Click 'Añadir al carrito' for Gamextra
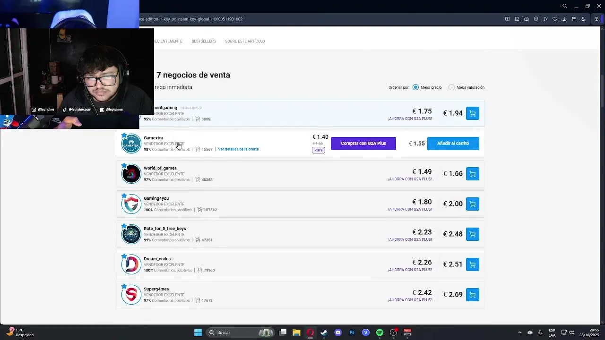Screen dimensions: 605x340 [453, 143]
